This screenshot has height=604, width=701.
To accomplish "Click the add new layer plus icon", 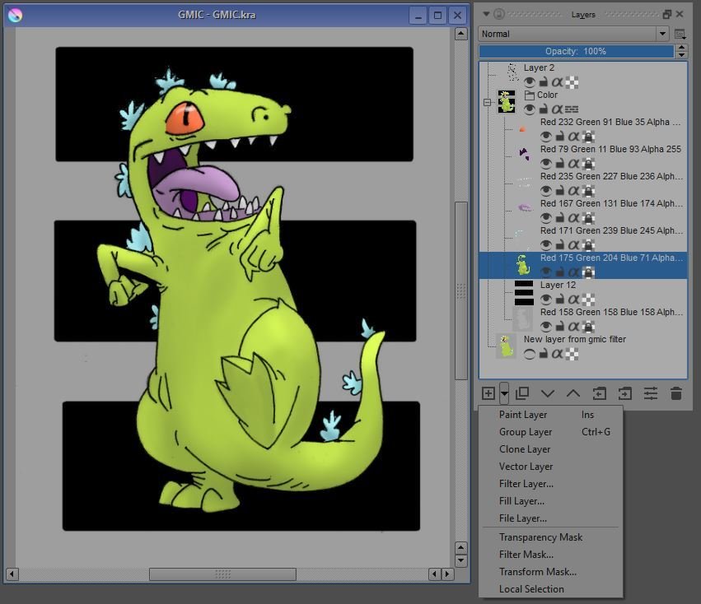I will (488, 393).
